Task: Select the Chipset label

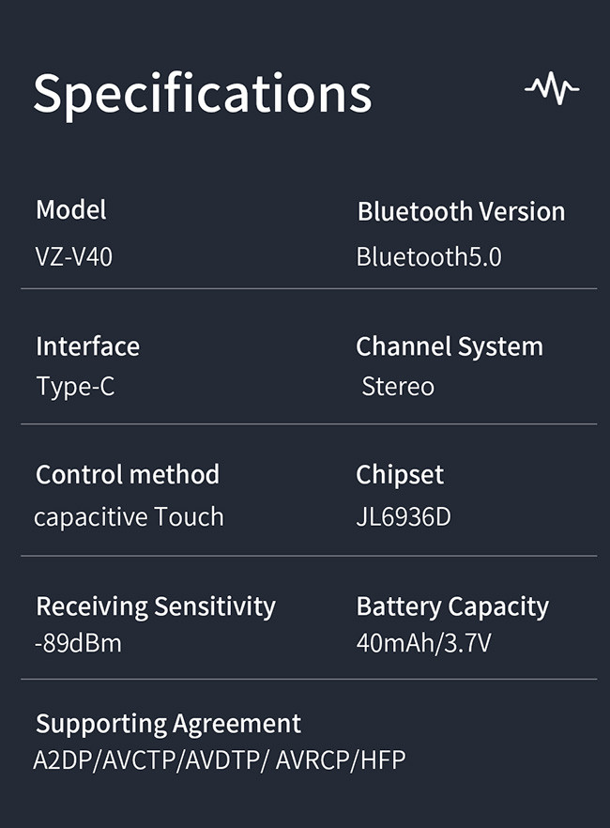Action: coord(400,475)
